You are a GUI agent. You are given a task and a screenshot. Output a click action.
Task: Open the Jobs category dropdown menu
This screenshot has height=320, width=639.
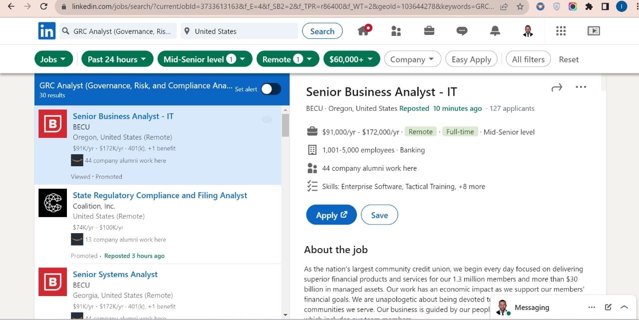(x=53, y=59)
